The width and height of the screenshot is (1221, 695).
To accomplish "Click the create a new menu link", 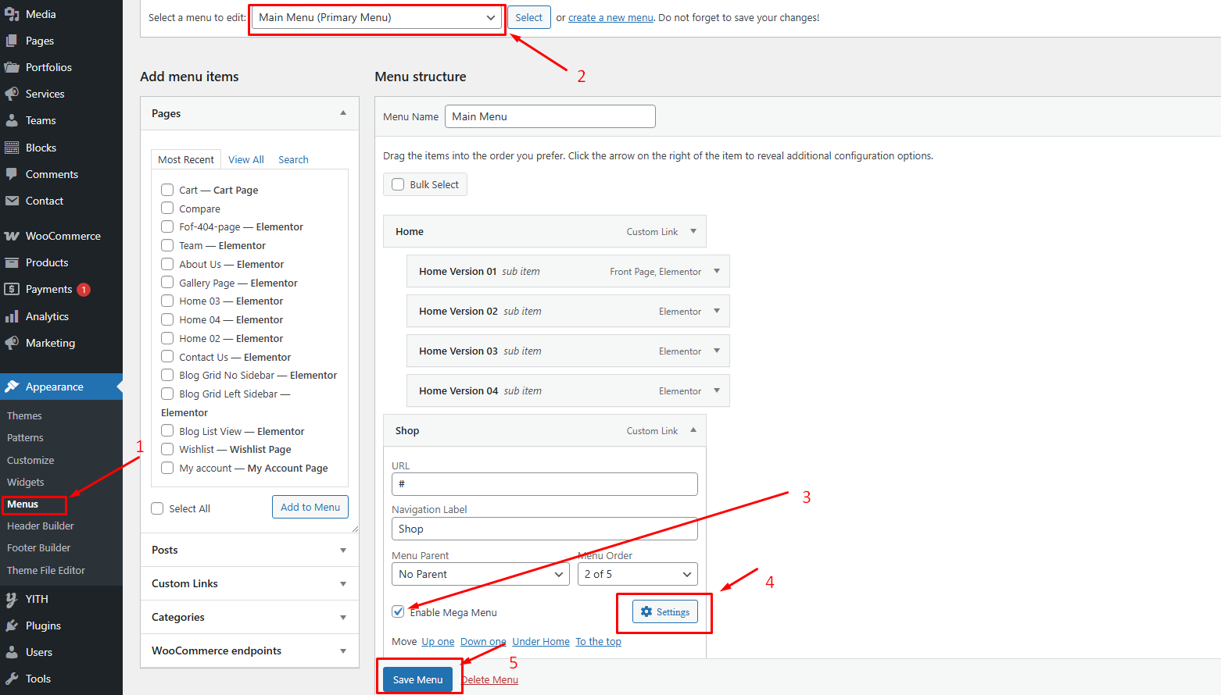I will [x=610, y=17].
